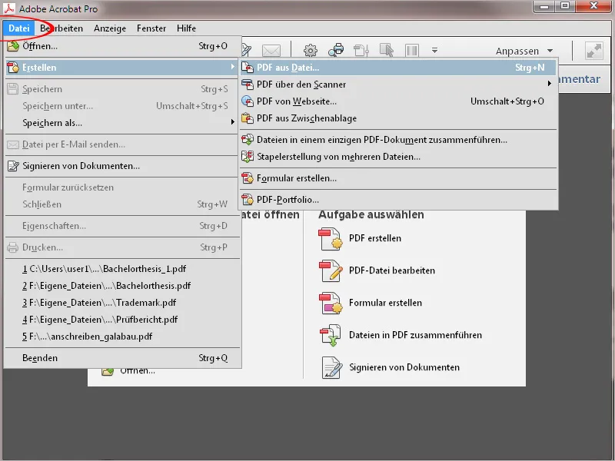The image size is (615, 461).
Task: Click the PDF aus Datei icon
Action: (248, 68)
